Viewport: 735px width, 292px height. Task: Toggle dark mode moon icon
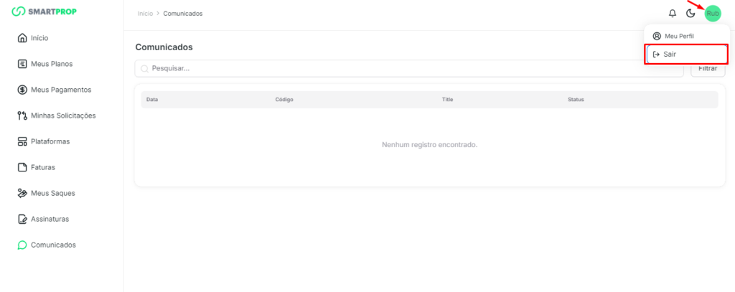coord(690,14)
